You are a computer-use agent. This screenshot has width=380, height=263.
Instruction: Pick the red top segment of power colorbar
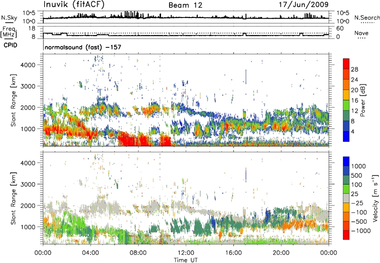[346, 64]
